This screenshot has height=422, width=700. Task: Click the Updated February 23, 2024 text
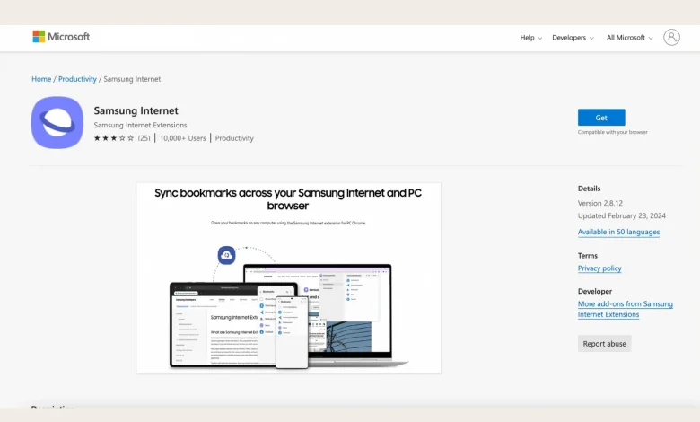(621, 215)
